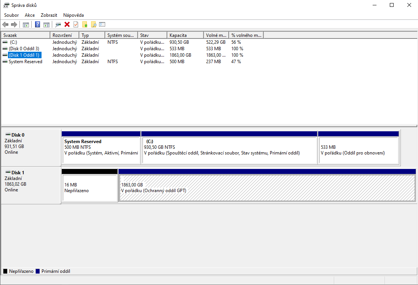Select the (C:) 930,50 GB NTFS partition block
Screen dimensions: 418x285
tap(229, 150)
